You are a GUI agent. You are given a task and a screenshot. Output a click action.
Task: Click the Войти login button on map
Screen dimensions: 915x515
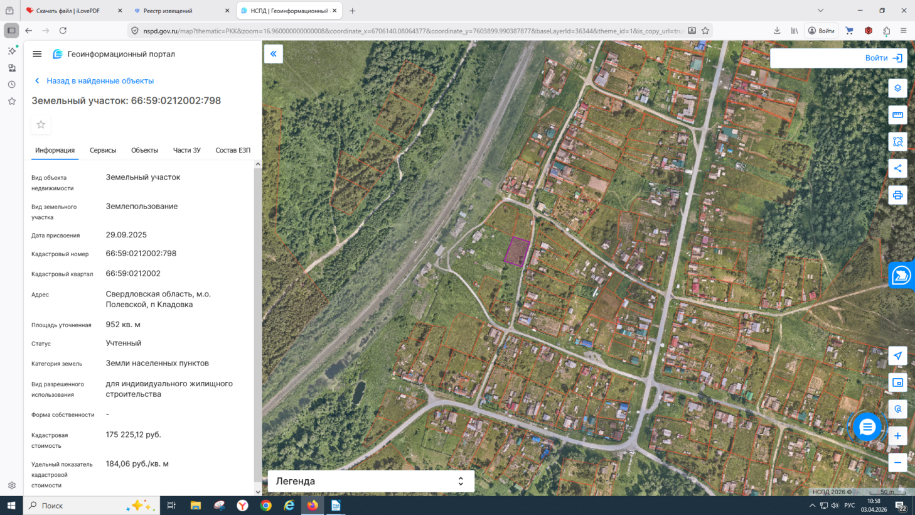pos(883,58)
